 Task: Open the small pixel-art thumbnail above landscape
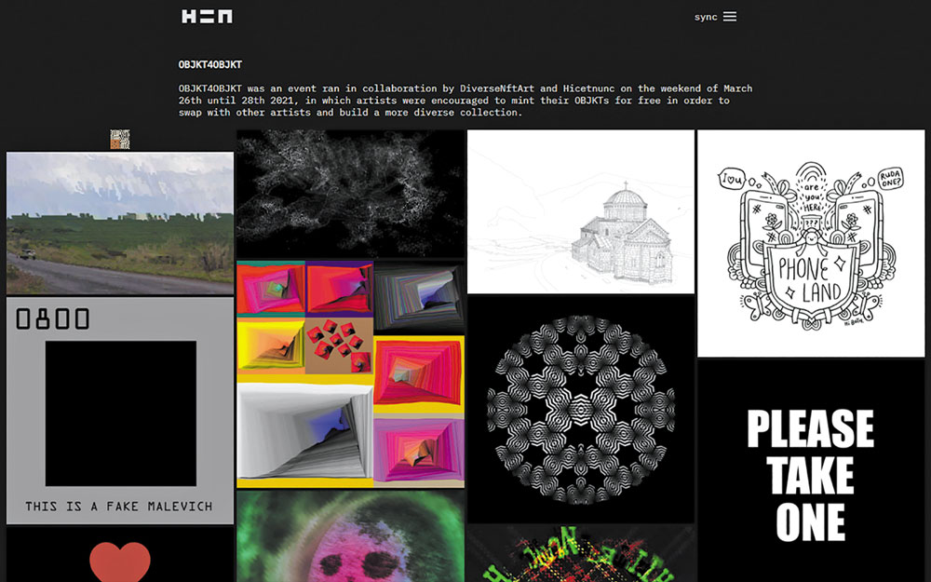(120, 140)
